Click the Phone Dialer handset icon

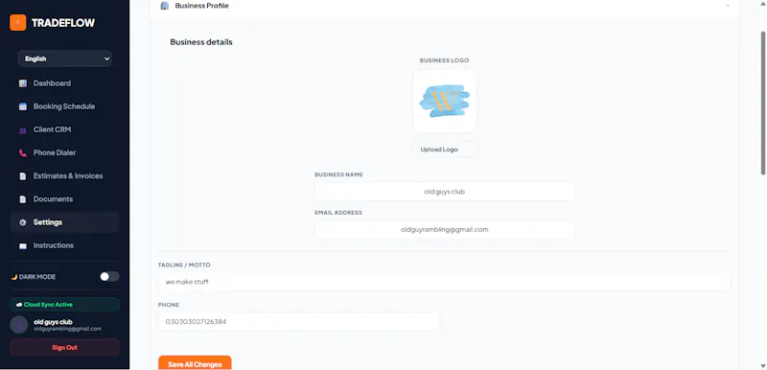[x=22, y=153]
